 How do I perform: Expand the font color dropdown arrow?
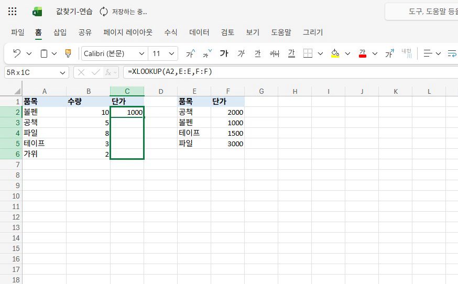pyautogui.click(x=375, y=53)
